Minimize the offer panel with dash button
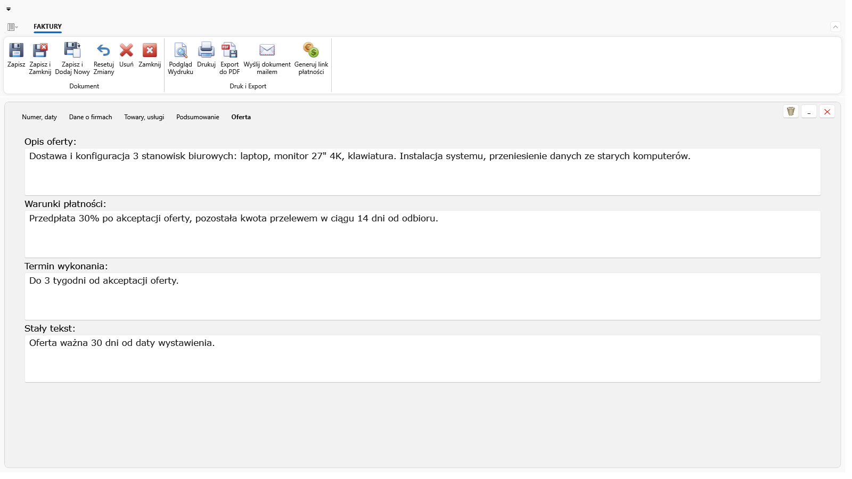Screen dimensions: 852x479 809,111
